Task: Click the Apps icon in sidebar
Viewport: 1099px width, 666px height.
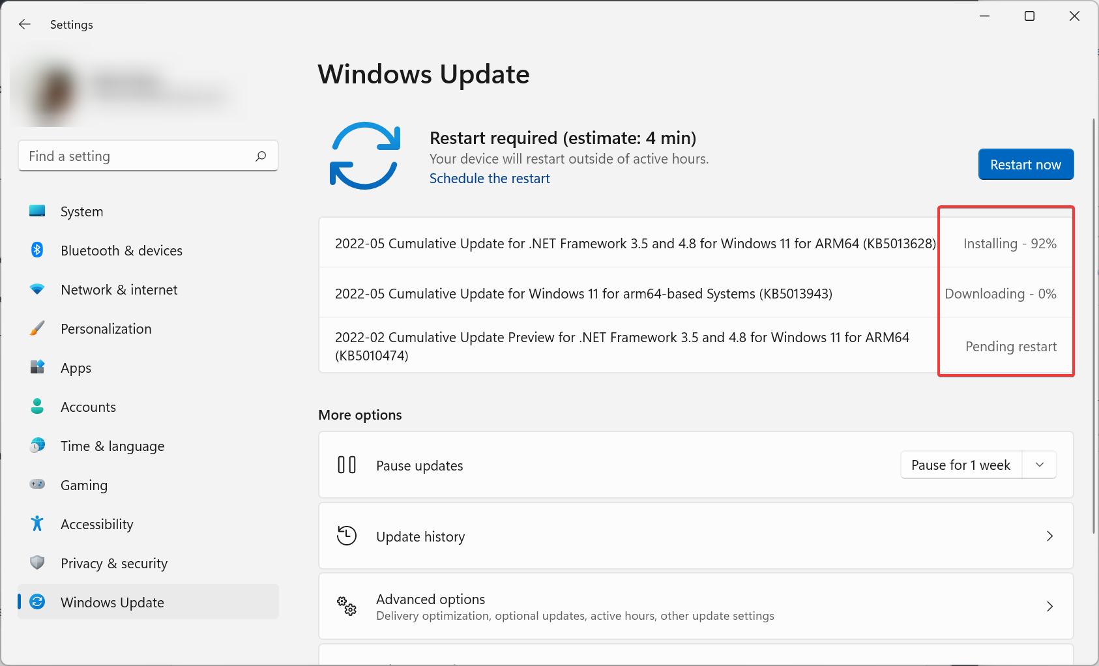Action: point(37,368)
